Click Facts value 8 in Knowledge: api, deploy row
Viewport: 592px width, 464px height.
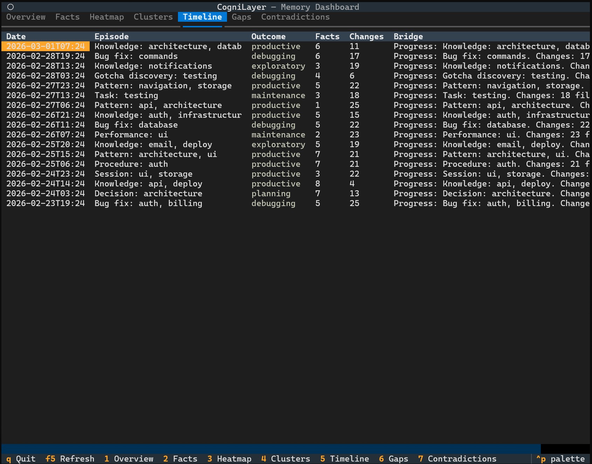coord(318,184)
